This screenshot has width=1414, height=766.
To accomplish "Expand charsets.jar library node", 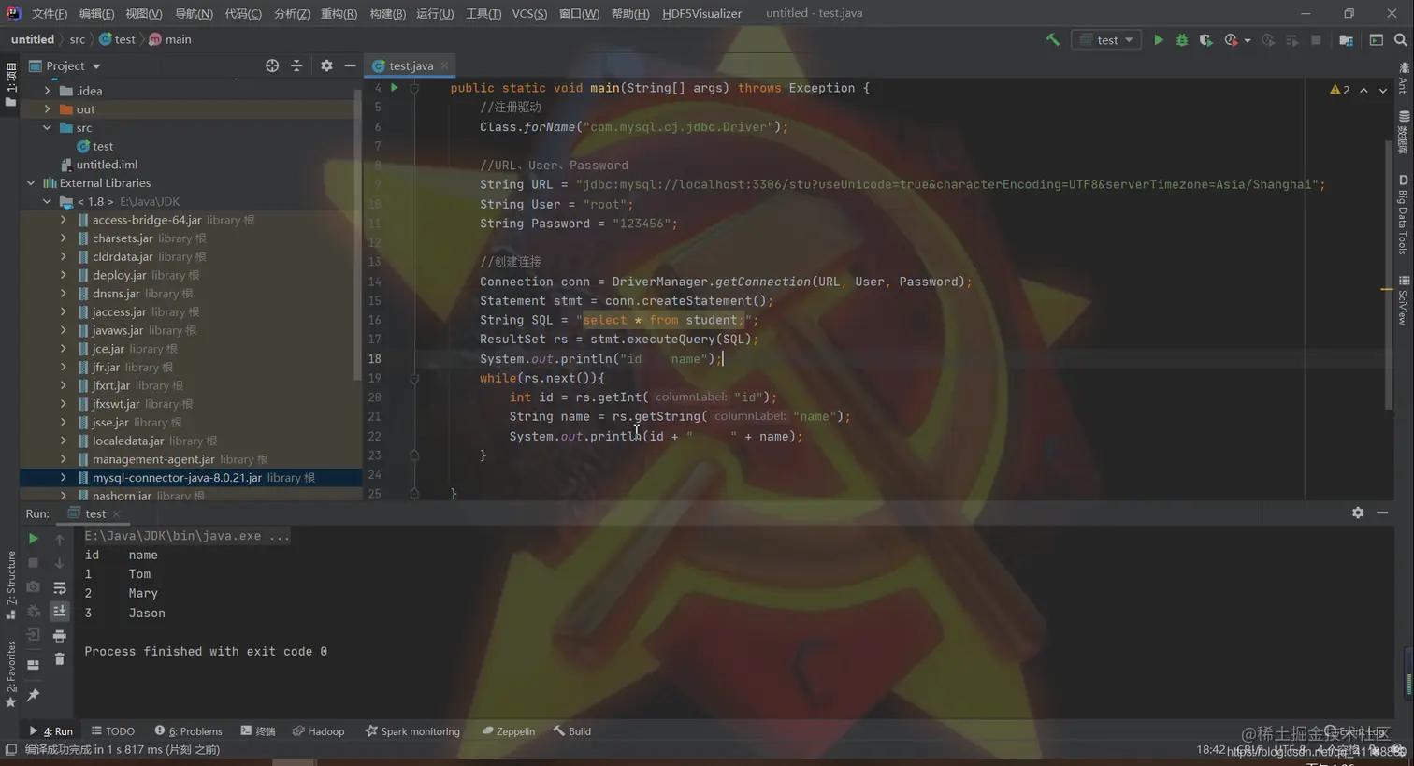I will [63, 238].
